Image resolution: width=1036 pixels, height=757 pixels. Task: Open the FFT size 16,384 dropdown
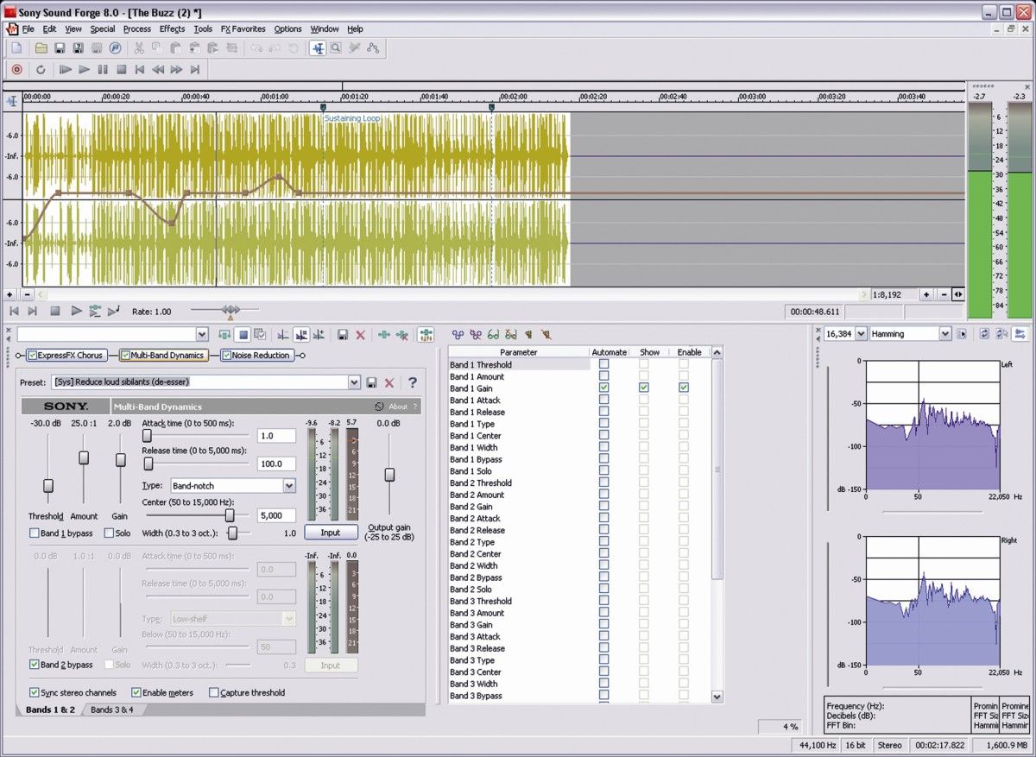tap(861, 334)
